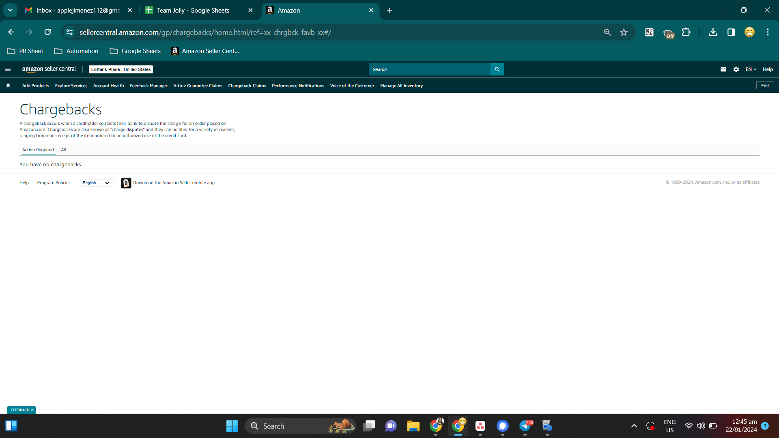Open File Explorer from the taskbar

coord(413,426)
